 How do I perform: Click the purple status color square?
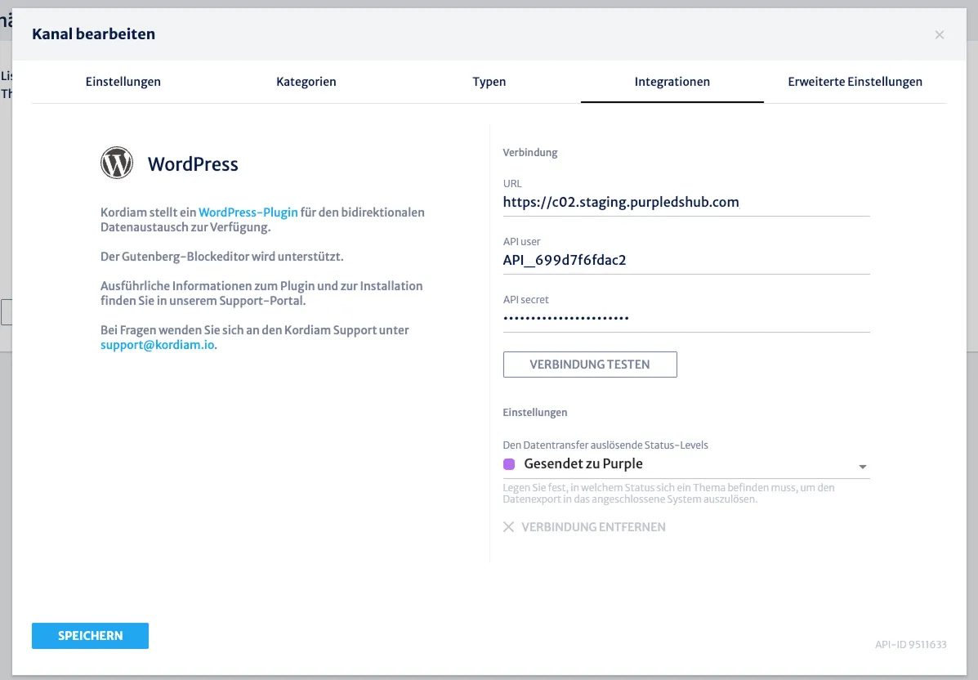pyautogui.click(x=509, y=464)
